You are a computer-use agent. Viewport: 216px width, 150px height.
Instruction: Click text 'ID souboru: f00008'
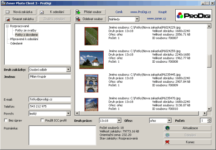click(165, 62)
